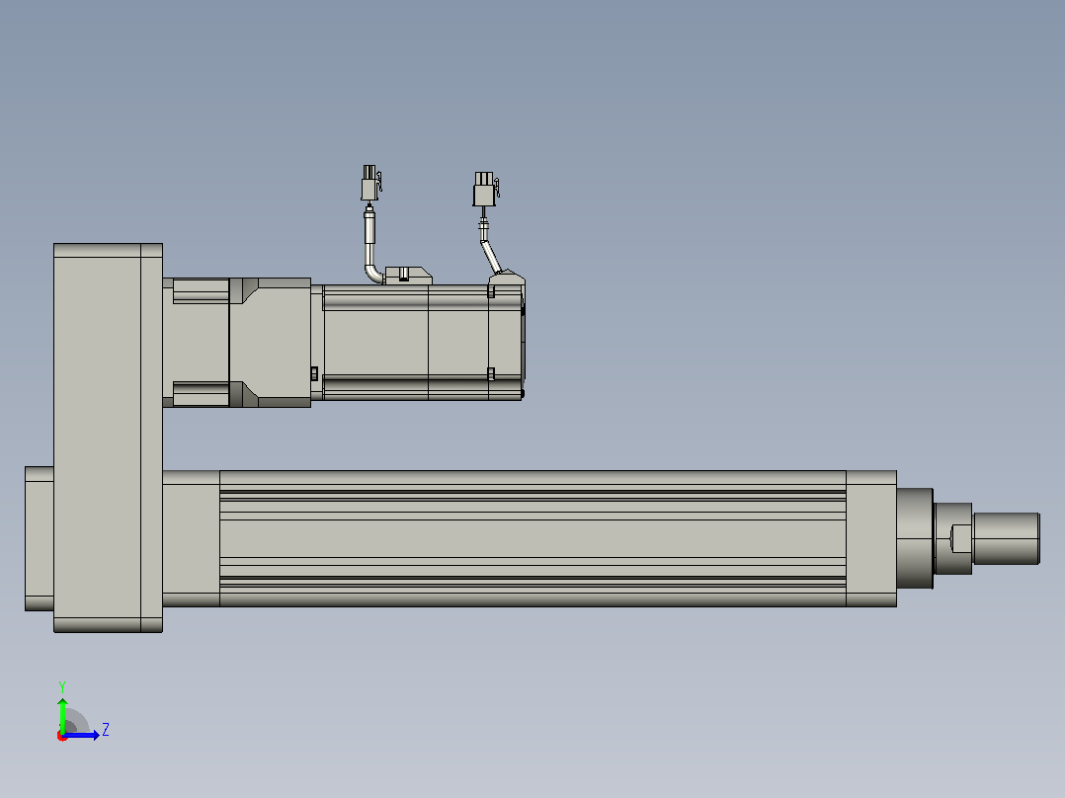Click the Z label beside the triad
Screen dimensions: 1065x798
point(106,730)
